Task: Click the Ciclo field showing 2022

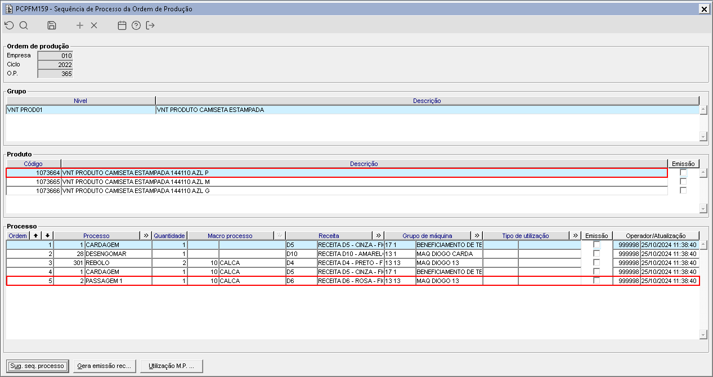Action: click(55, 65)
